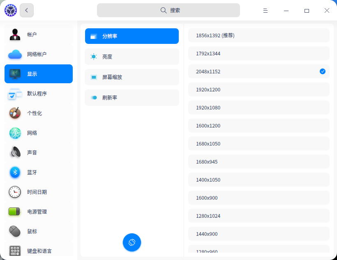Image resolution: width=337 pixels, height=260 pixels.
Task: Switch to the 亮度 brightness tab
Action: (x=132, y=57)
